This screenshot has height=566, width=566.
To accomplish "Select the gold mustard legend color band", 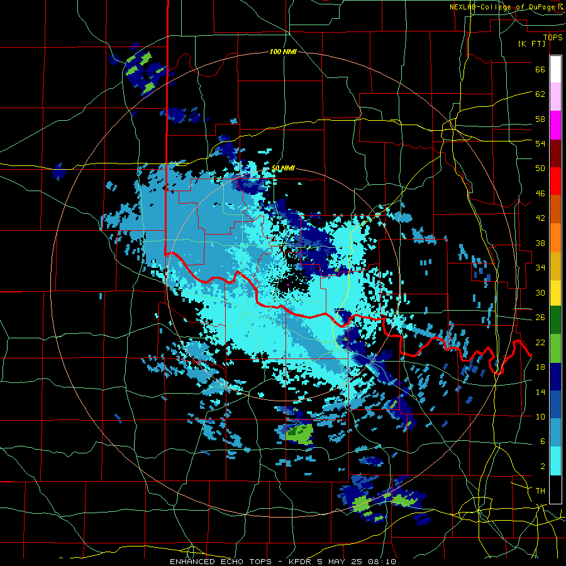I will [x=555, y=266].
